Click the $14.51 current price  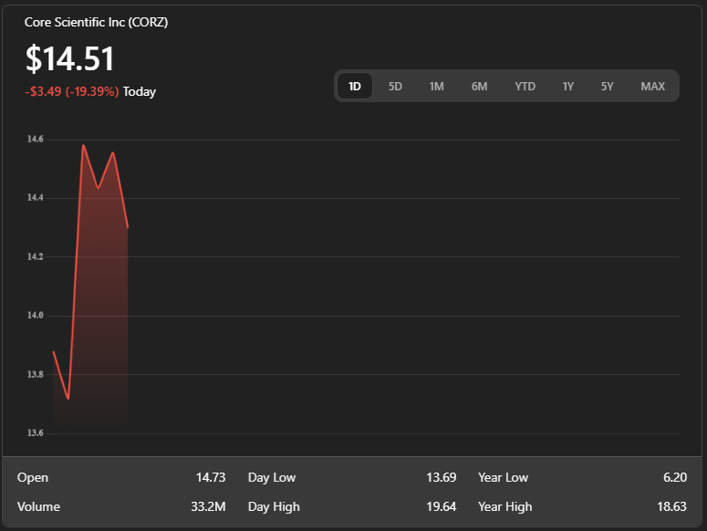tap(70, 59)
